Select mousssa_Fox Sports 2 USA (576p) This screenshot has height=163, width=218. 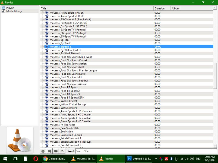pyautogui.click(x=68, y=26)
